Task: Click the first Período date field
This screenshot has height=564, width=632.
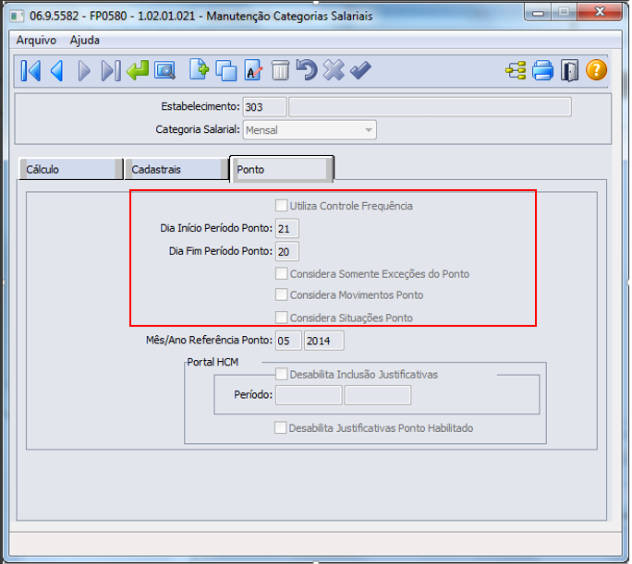Action: (309, 395)
